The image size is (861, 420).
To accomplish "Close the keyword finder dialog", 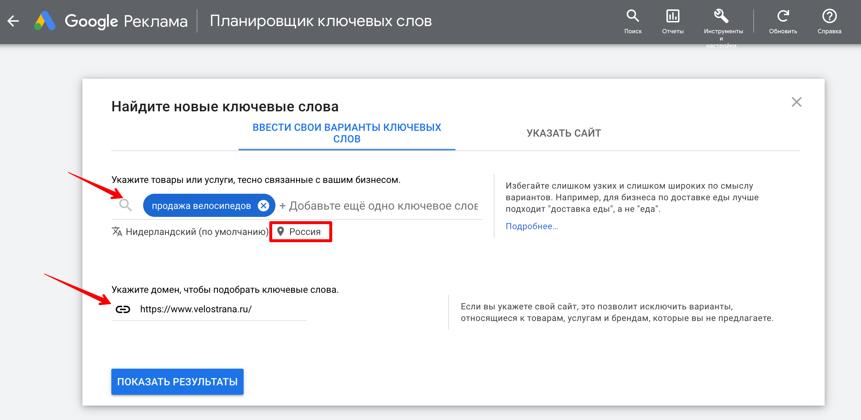I will point(796,102).
